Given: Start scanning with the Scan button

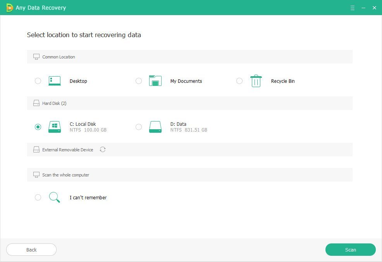Looking at the screenshot, I should click(351, 250).
